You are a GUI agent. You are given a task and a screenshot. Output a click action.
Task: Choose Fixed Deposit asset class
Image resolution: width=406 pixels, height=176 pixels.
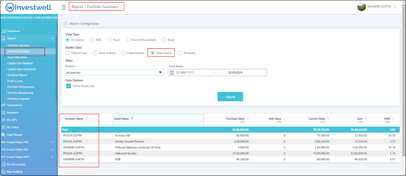pos(124,53)
